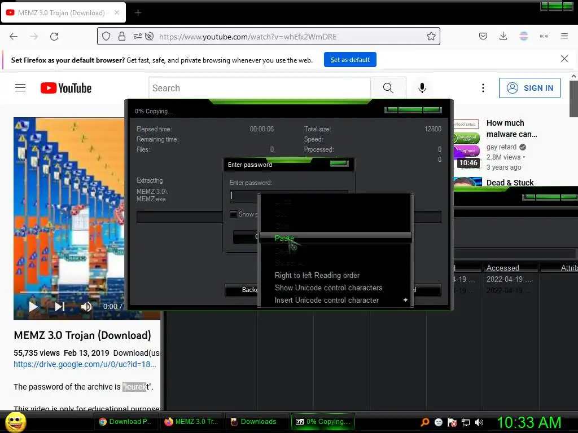Click the Background button in copying dialog
This screenshot has height=433, width=578.
(x=242, y=290)
